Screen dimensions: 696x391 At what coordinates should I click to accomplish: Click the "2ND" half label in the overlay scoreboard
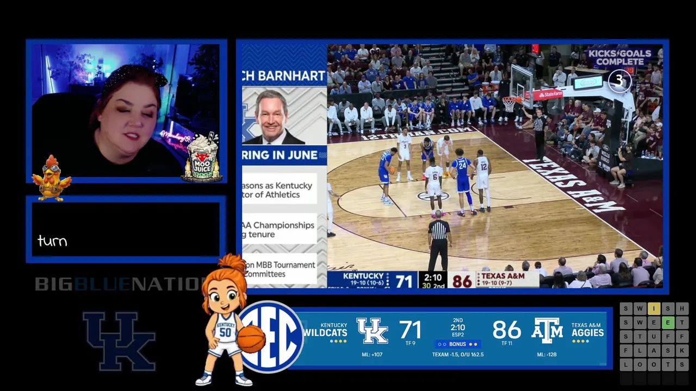pos(458,320)
